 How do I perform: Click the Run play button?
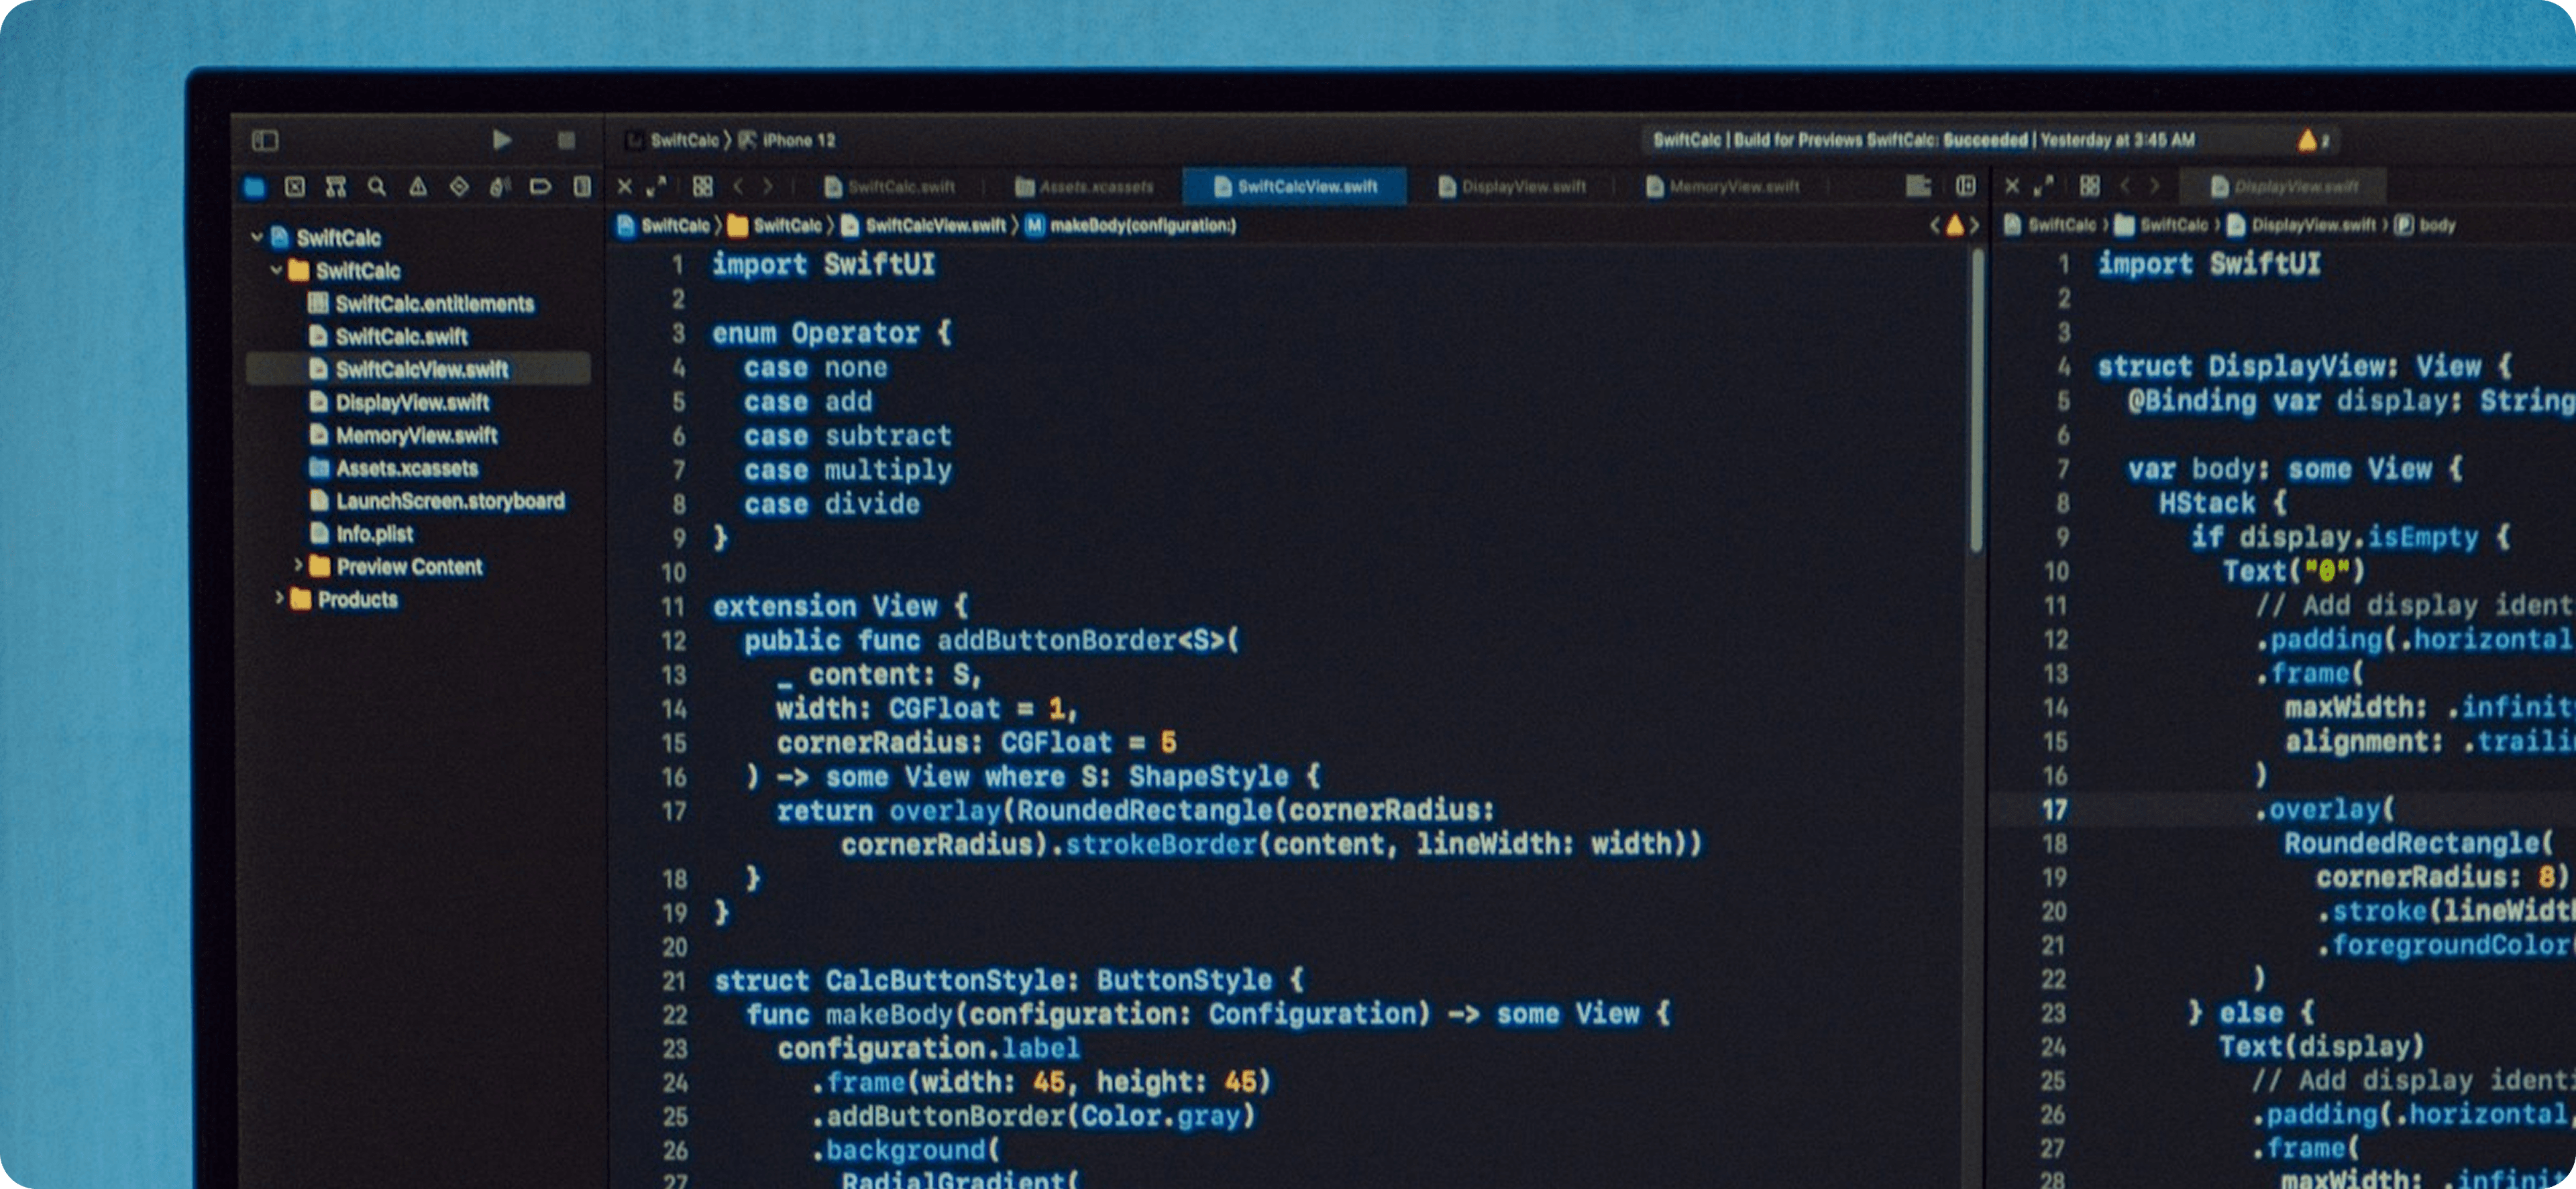[x=502, y=140]
